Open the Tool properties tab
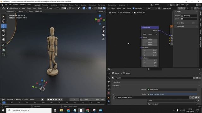The image size is (202, 113). tap(109, 74)
